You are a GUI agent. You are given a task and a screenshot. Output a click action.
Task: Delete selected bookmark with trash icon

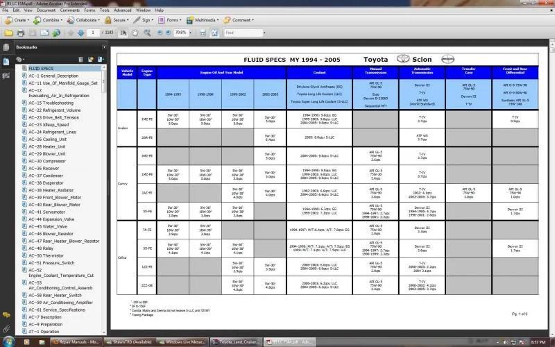(x=80, y=60)
